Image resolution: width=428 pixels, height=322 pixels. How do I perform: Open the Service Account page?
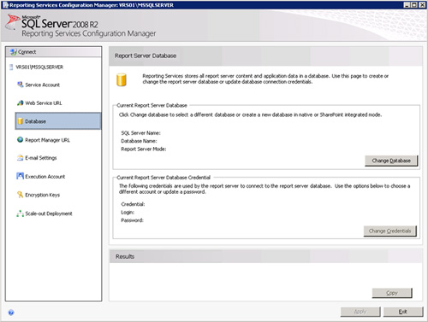click(x=43, y=85)
